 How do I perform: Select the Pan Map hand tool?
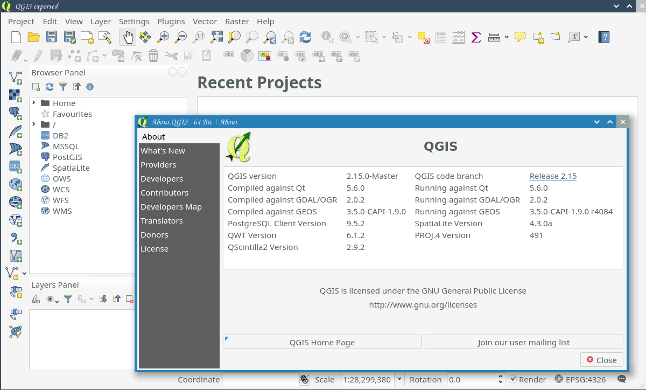(x=128, y=37)
